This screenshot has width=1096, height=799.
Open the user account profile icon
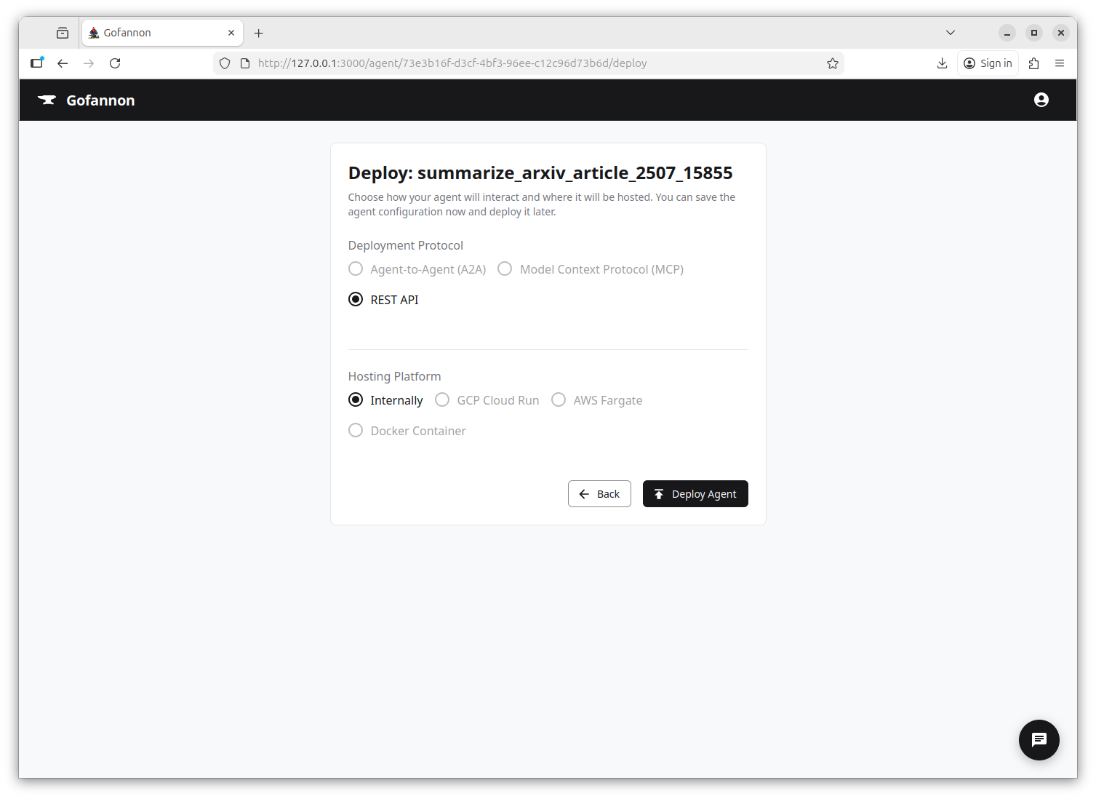[1041, 100]
